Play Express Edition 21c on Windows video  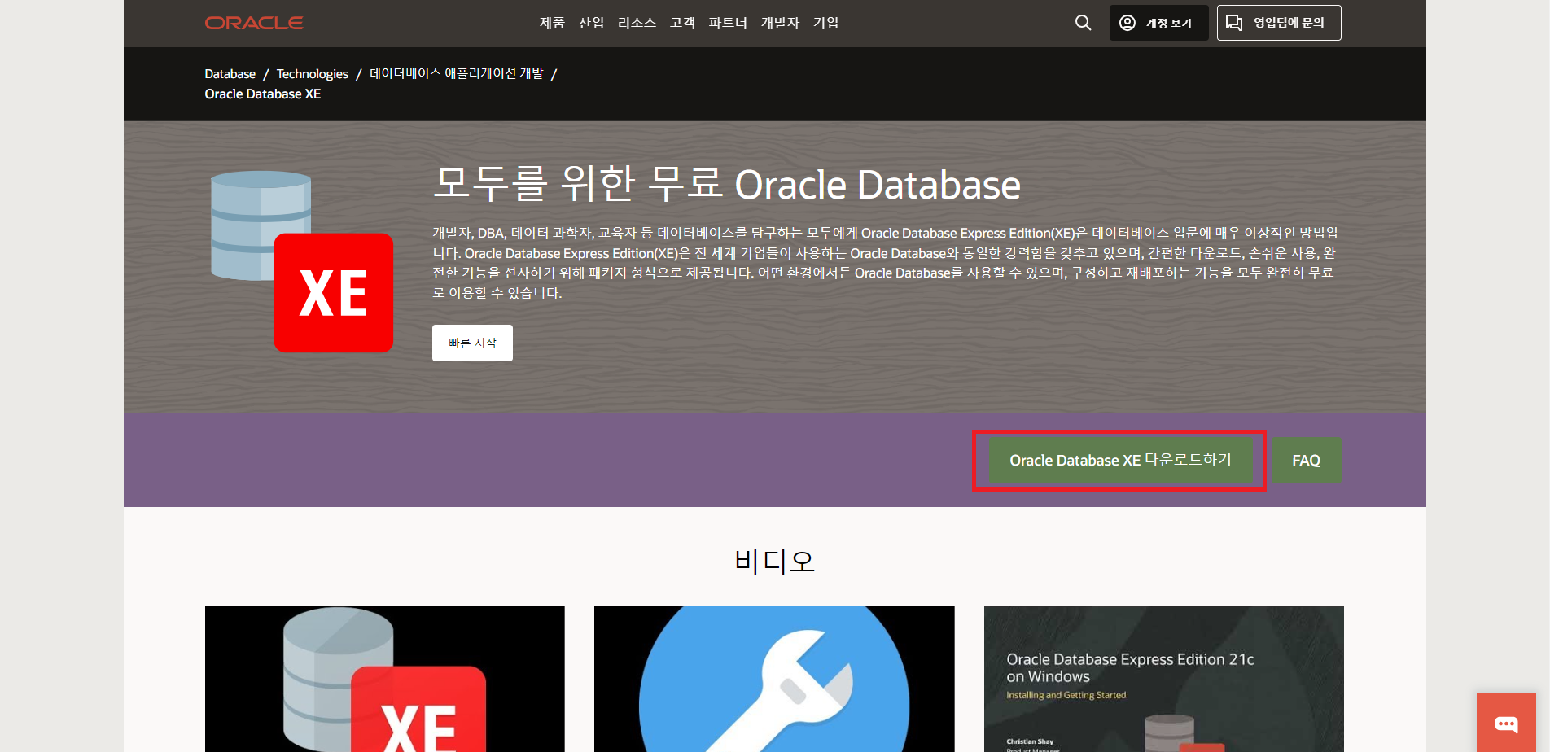coord(1163,679)
